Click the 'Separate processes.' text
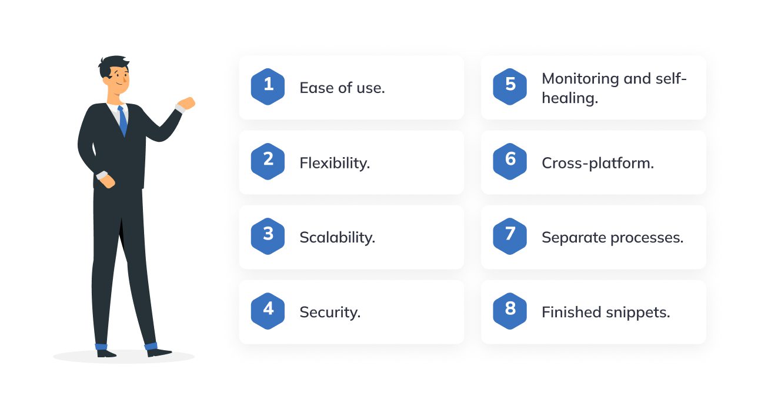Image resolution: width=768 pixels, height=402 pixels. click(612, 238)
